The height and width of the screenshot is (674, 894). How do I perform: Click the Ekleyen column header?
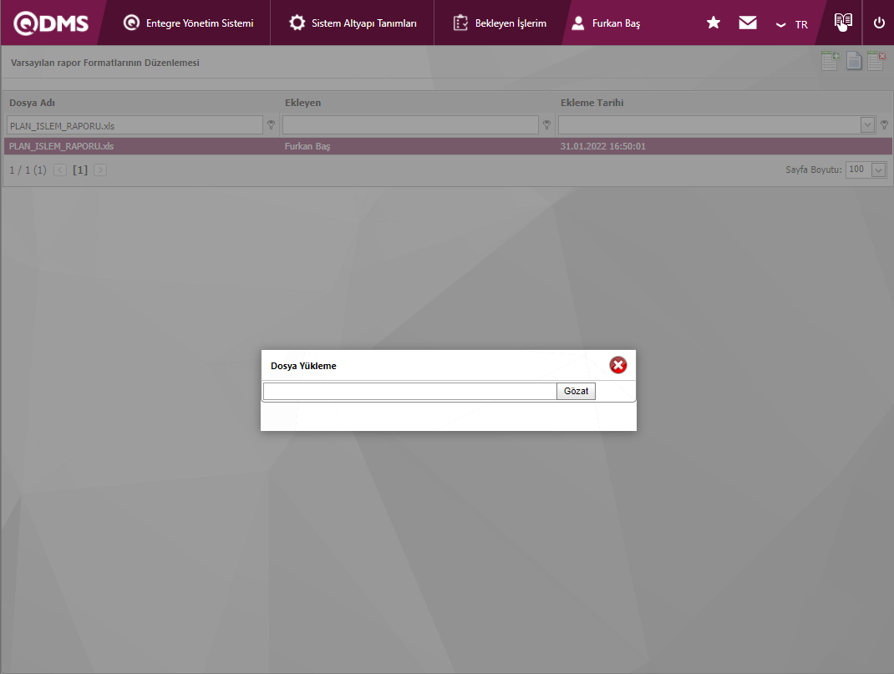(302, 103)
